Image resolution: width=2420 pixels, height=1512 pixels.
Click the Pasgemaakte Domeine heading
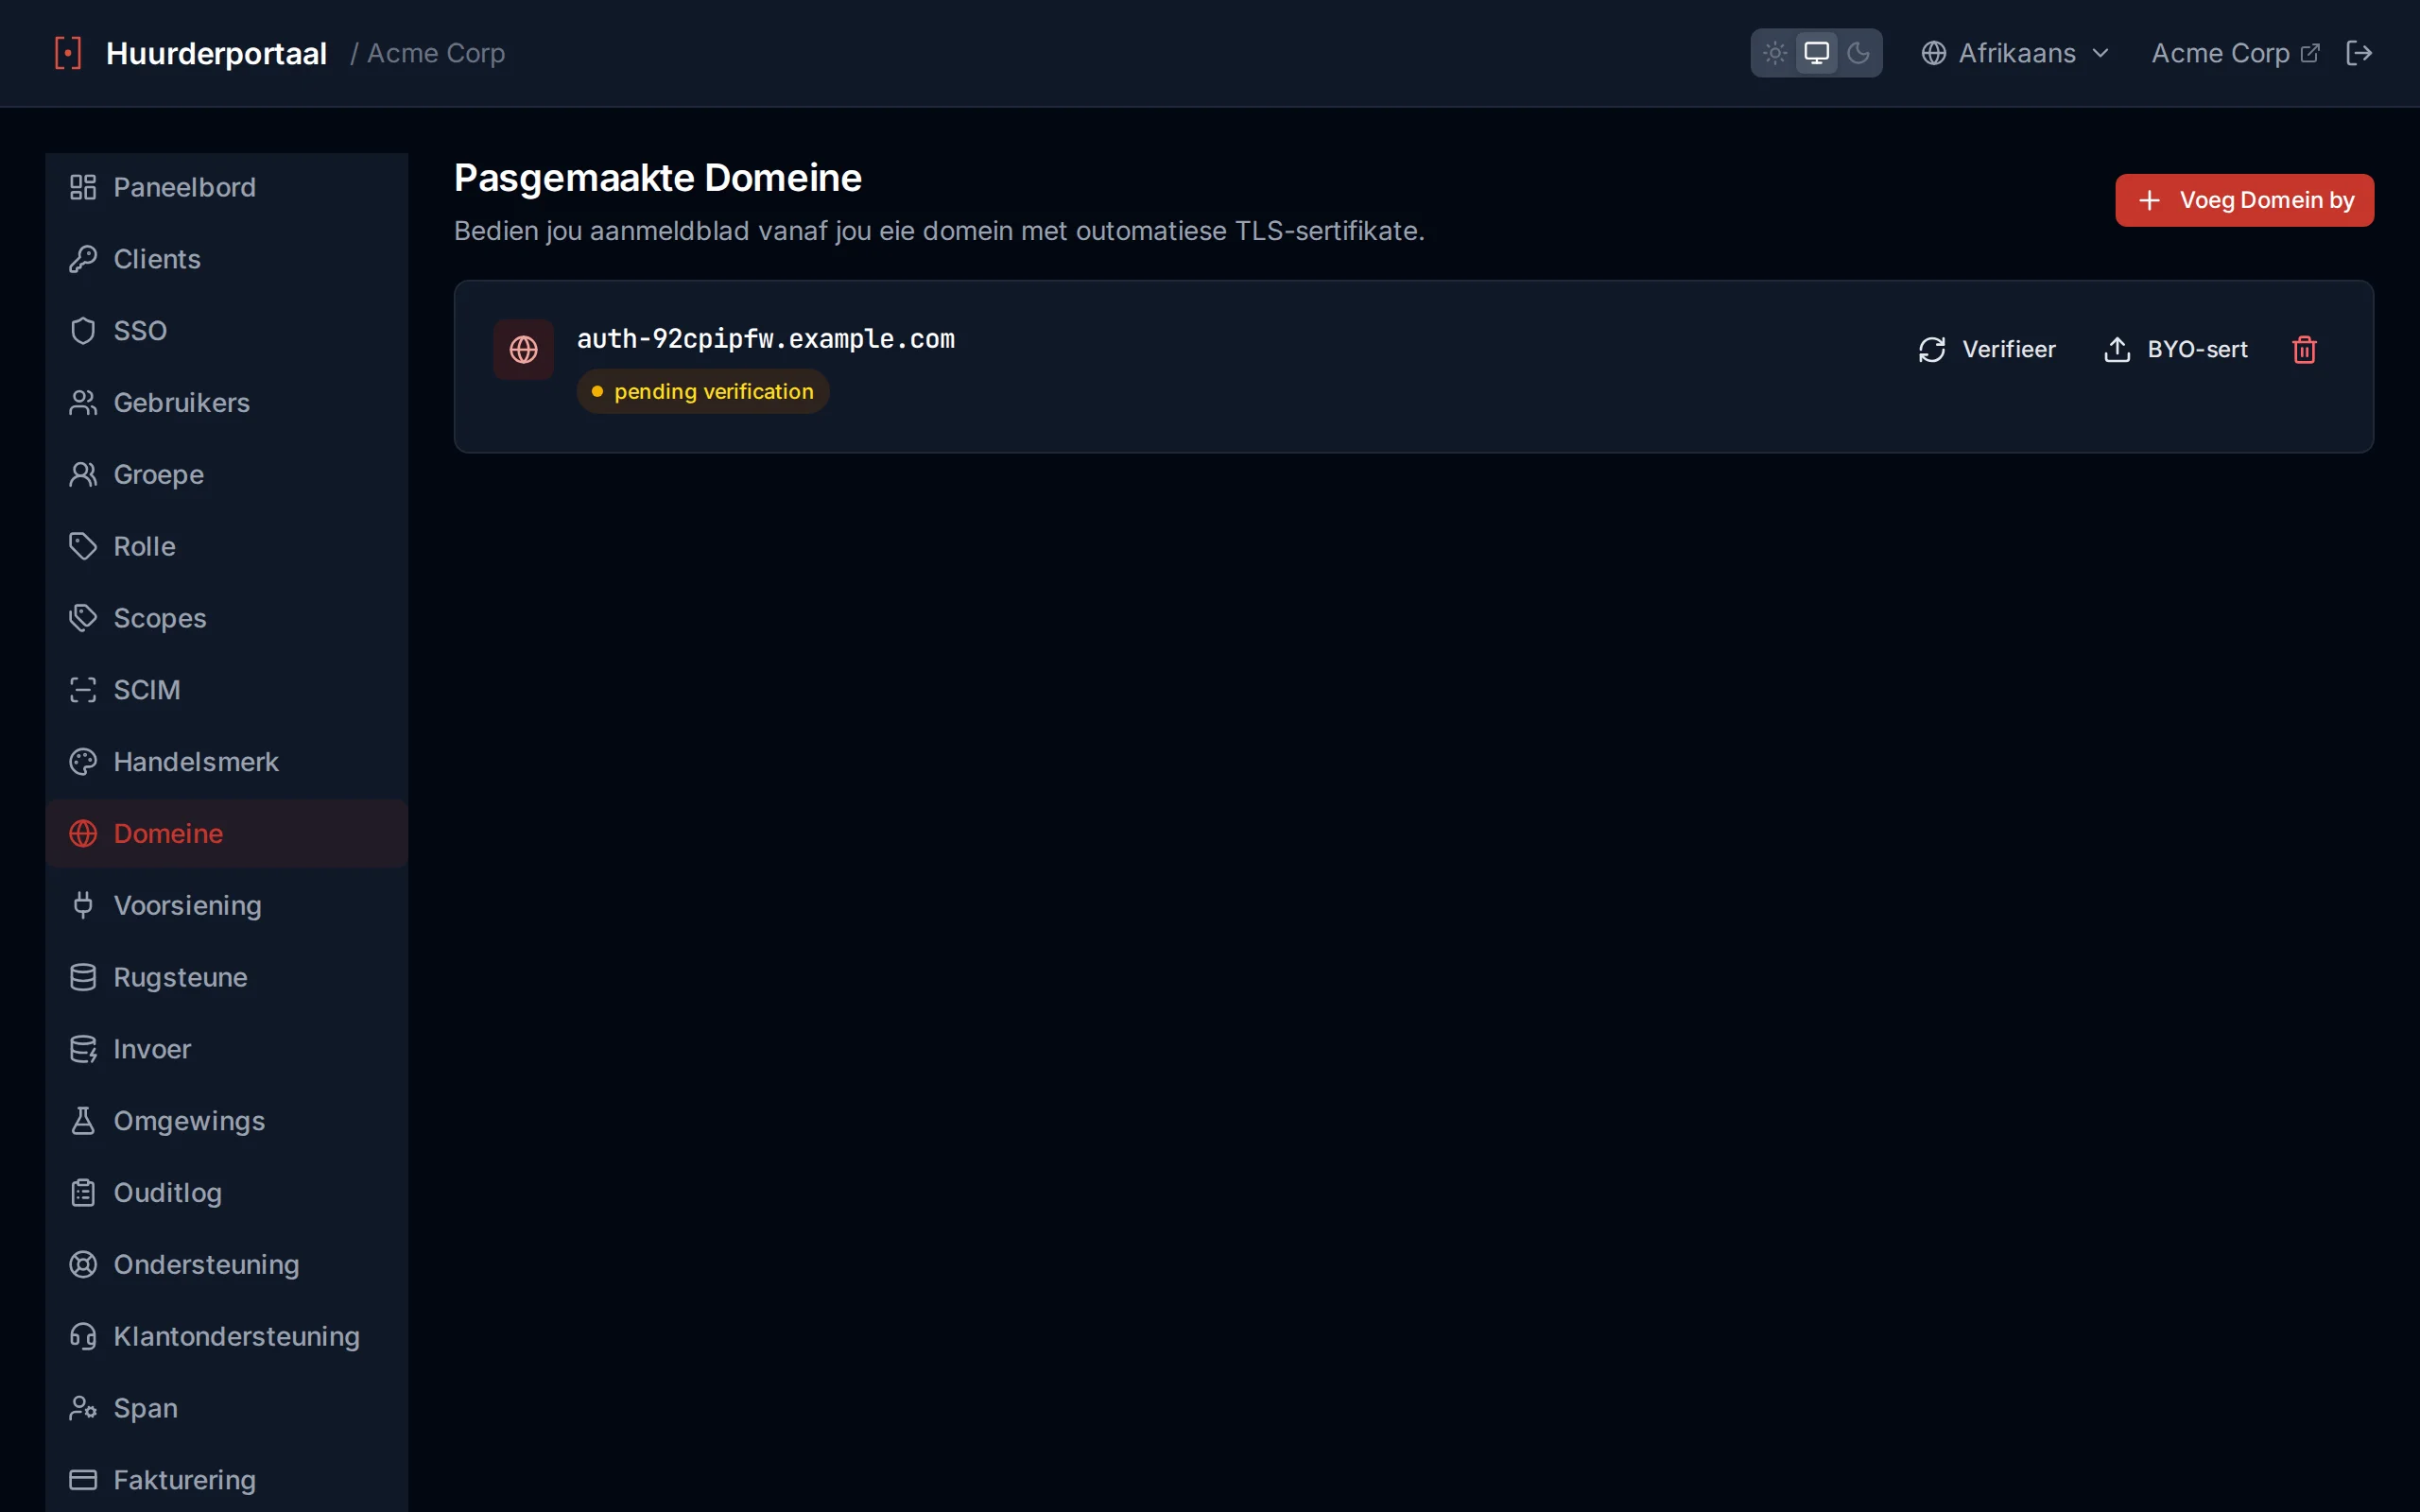658,178
